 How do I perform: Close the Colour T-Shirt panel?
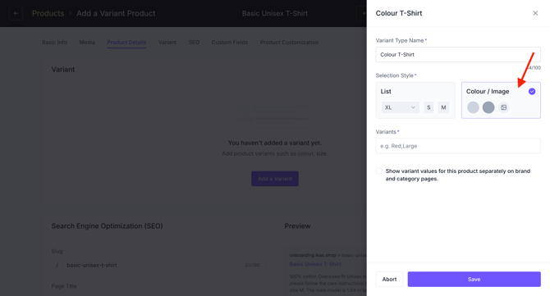[535, 13]
